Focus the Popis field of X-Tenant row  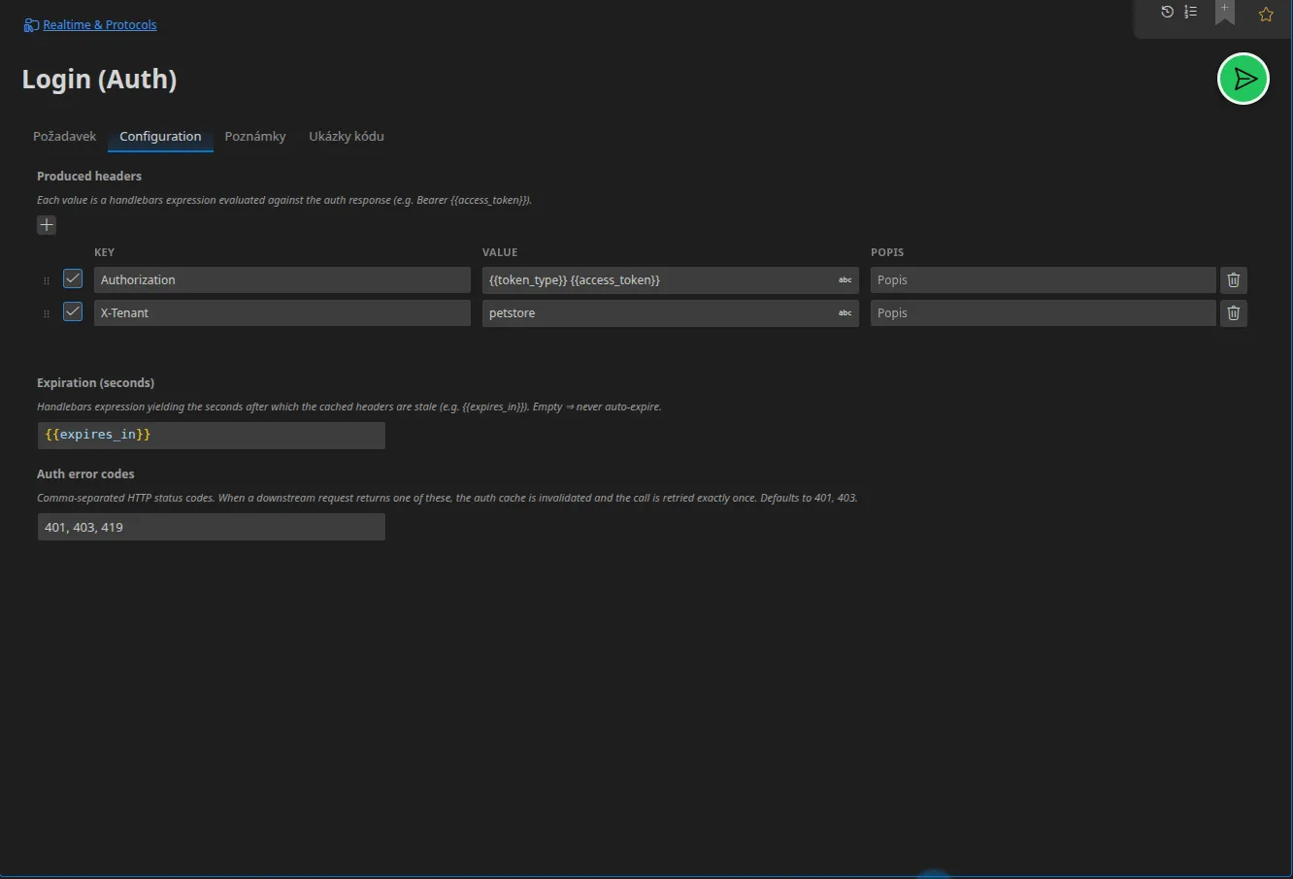coord(1044,313)
